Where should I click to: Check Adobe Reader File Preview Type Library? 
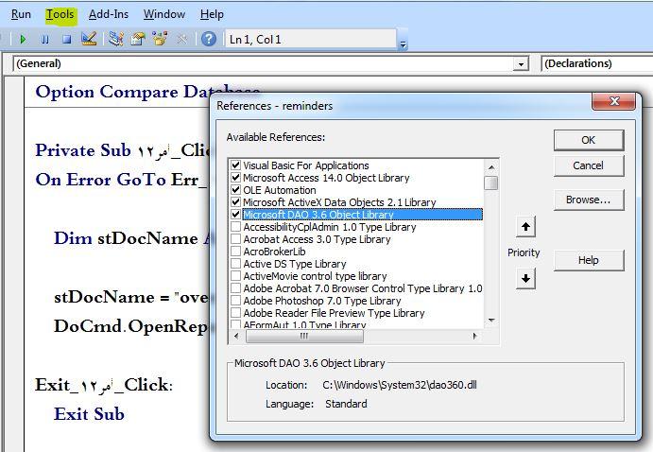[x=235, y=313]
